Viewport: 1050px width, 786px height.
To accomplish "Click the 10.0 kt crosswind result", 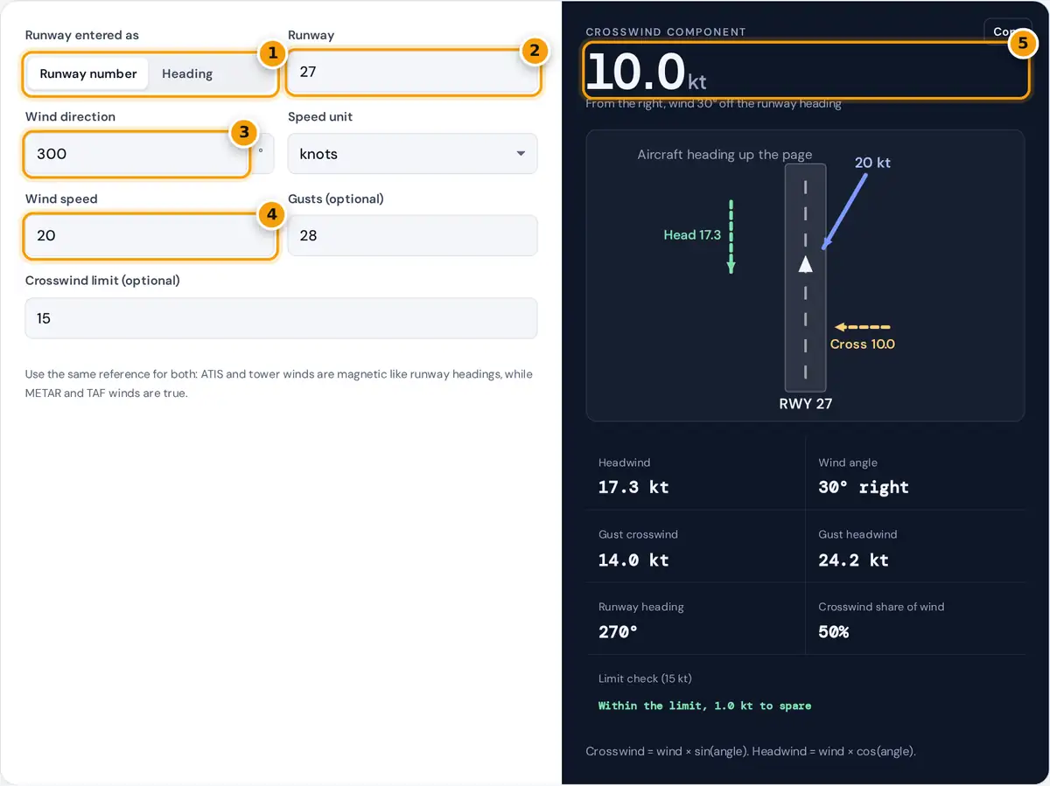I will (x=646, y=72).
